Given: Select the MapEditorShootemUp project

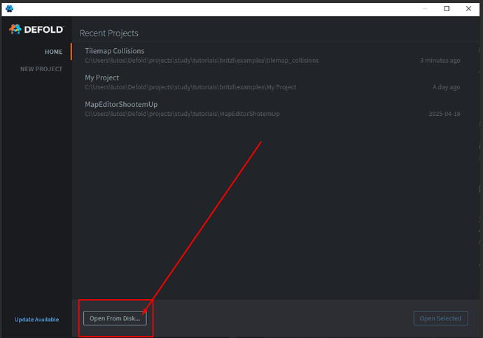Looking at the screenshot, I should pyautogui.click(x=272, y=109).
